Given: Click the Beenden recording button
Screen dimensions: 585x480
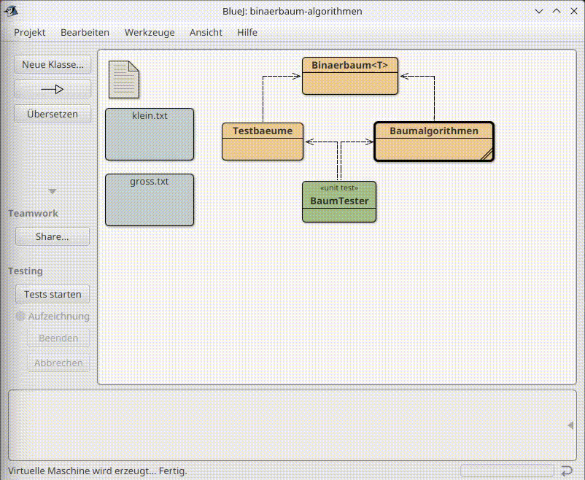Looking at the screenshot, I should pos(58,338).
